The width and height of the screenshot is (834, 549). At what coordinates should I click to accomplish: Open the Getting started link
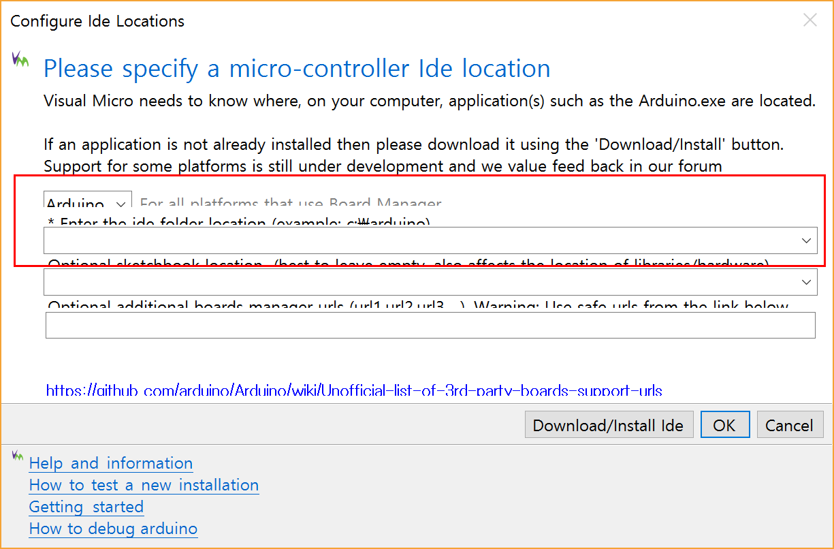pos(86,507)
